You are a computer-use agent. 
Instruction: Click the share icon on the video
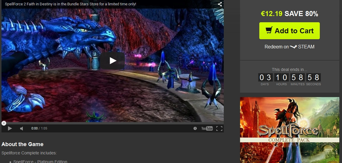(220, 4)
